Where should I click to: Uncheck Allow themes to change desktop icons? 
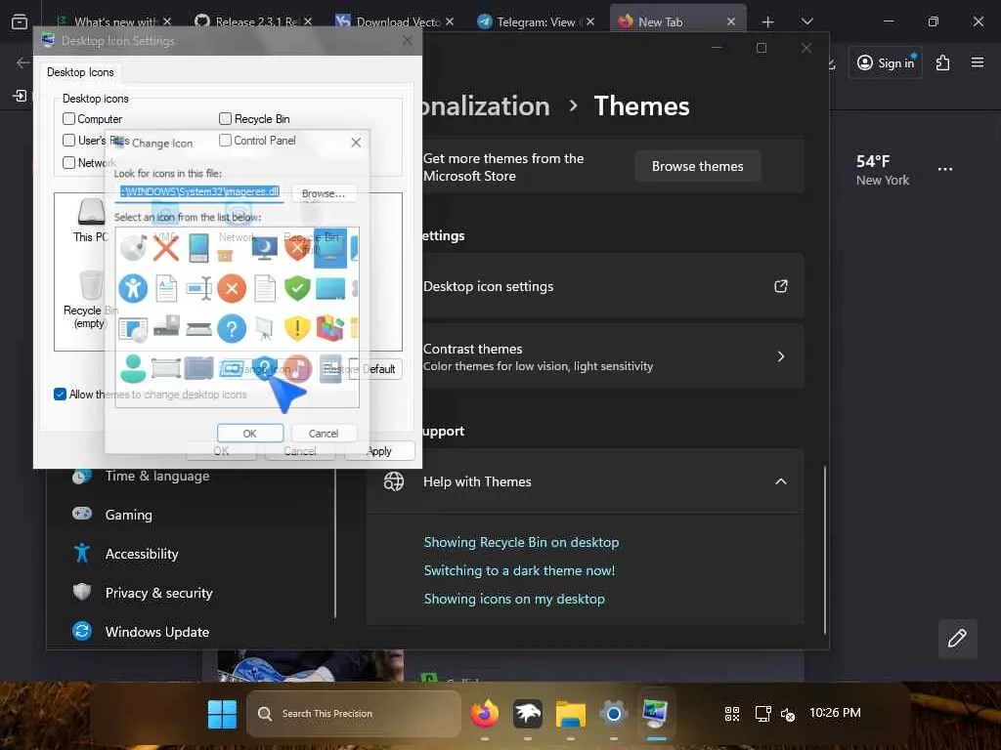click(60, 395)
